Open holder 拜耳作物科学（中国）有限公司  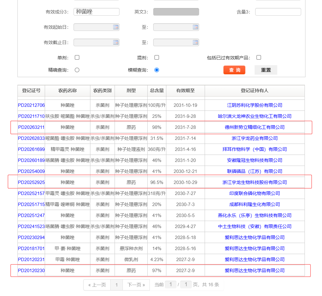point(255,149)
